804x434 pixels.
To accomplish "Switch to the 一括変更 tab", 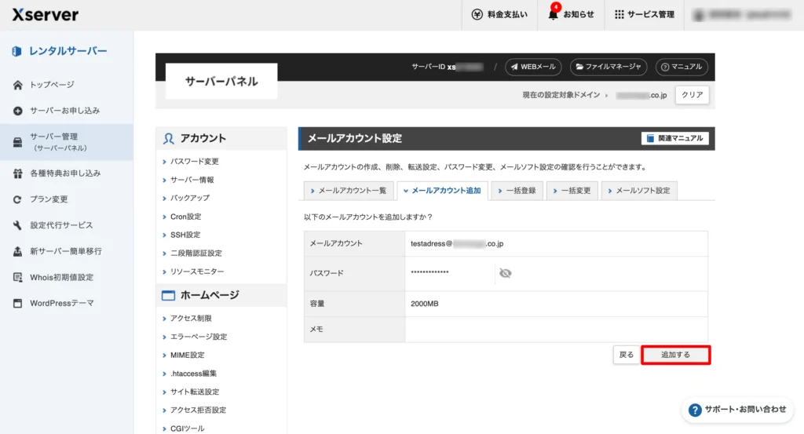I will point(572,191).
